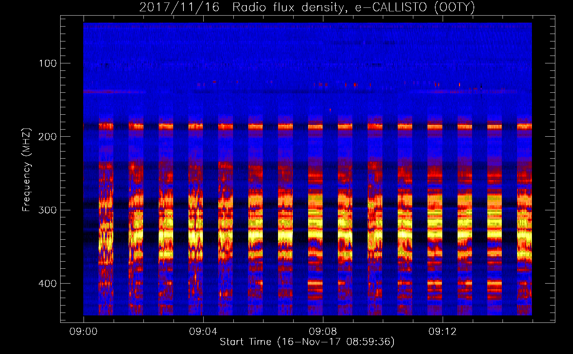This screenshot has width=573, height=354.
Task: Click the 09:12 time tick label
Action: click(x=443, y=332)
